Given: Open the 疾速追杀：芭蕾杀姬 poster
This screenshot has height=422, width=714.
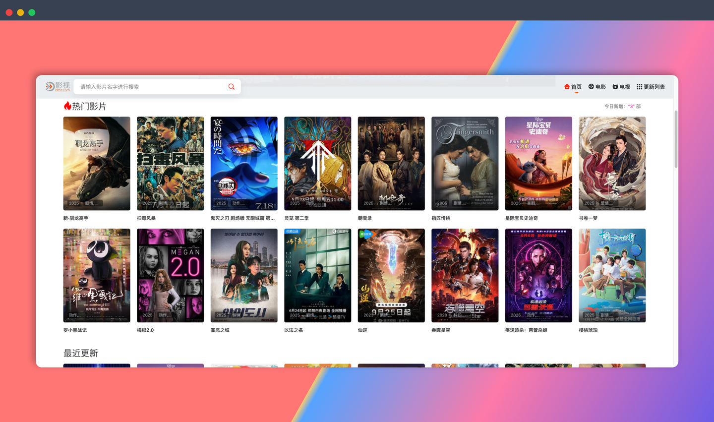Looking at the screenshot, I should [x=538, y=275].
